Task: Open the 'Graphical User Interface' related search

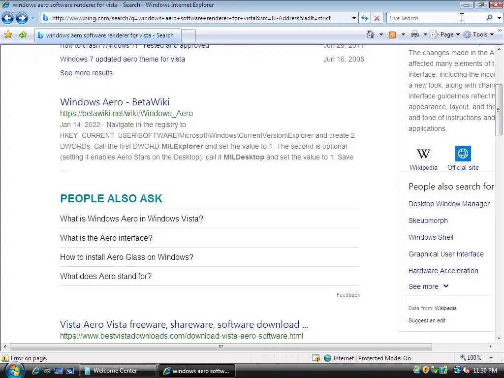Action: pos(446,254)
